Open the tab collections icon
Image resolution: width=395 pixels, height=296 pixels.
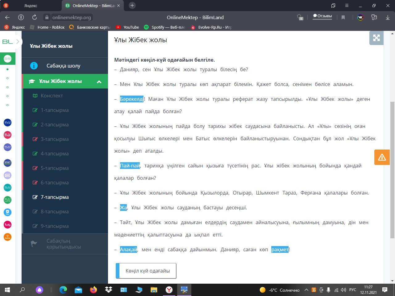coord(333,6)
